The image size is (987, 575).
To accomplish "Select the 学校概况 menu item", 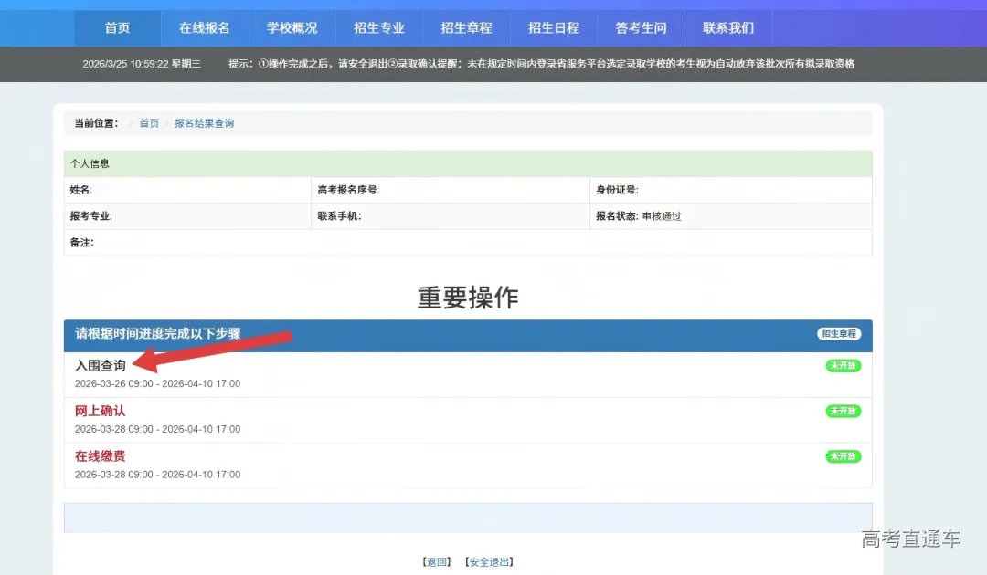I will 292,27.
